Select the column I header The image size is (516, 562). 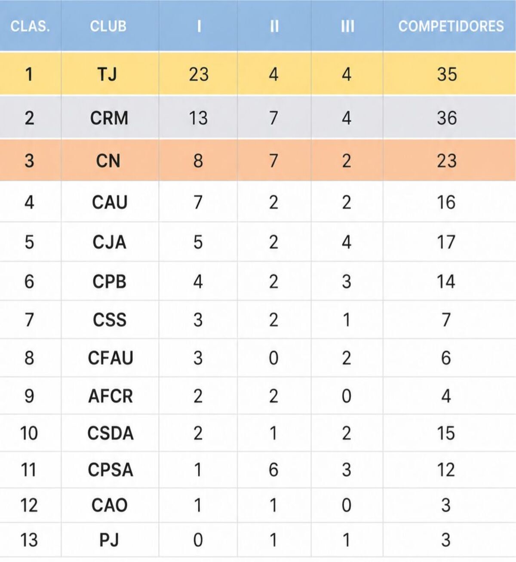tap(199, 26)
